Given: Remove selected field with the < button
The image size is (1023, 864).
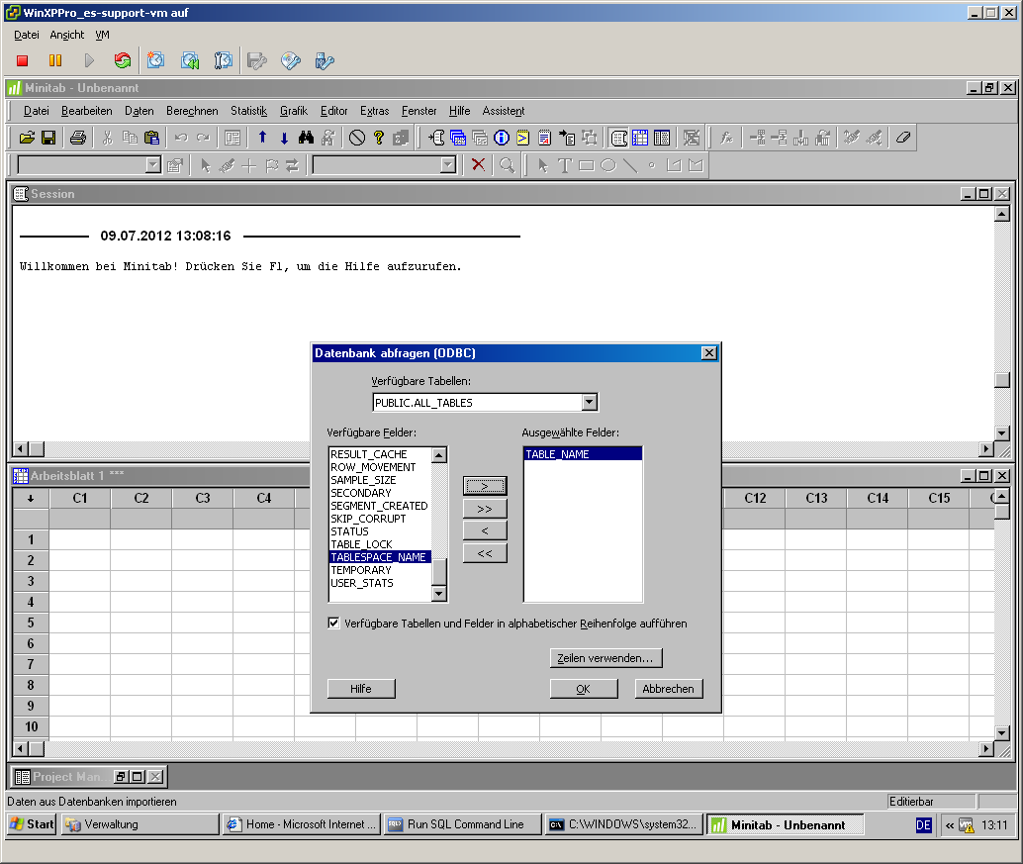Looking at the screenshot, I should (485, 530).
